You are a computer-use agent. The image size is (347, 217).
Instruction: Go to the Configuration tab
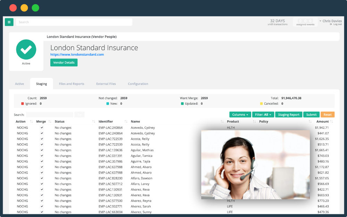138,84
